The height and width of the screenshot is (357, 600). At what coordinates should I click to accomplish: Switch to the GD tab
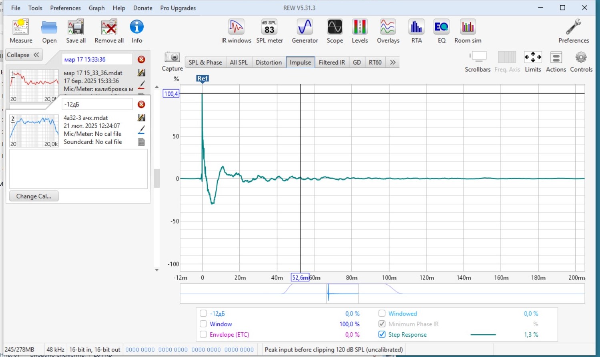tap(357, 62)
